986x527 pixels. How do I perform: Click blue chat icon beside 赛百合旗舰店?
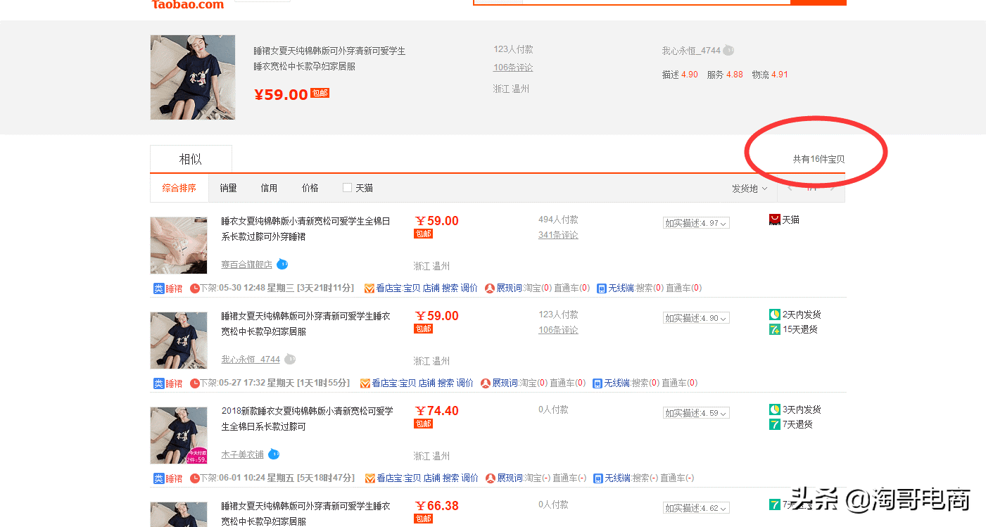pos(282,265)
